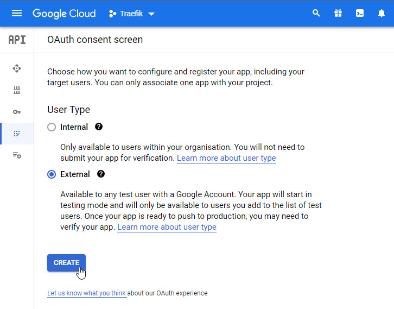Expand the Traefik project selector dropdown
The height and width of the screenshot is (309, 394).
click(x=132, y=14)
